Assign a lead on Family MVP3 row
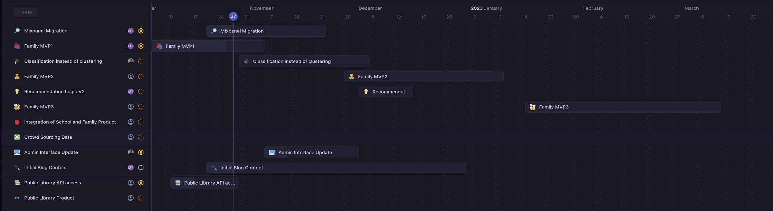Viewport: 773px width, 211px height. click(131, 107)
